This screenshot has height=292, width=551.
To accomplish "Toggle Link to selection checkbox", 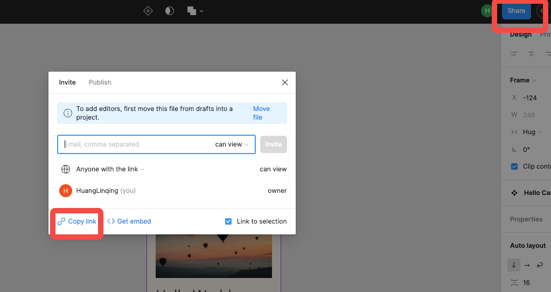I will pyautogui.click(x=228, y=221).
